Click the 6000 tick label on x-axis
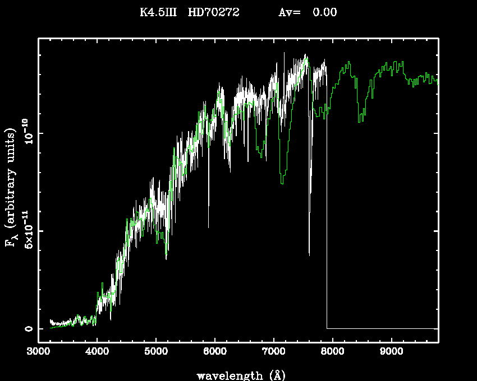477x381 pixels. (214, 351)
